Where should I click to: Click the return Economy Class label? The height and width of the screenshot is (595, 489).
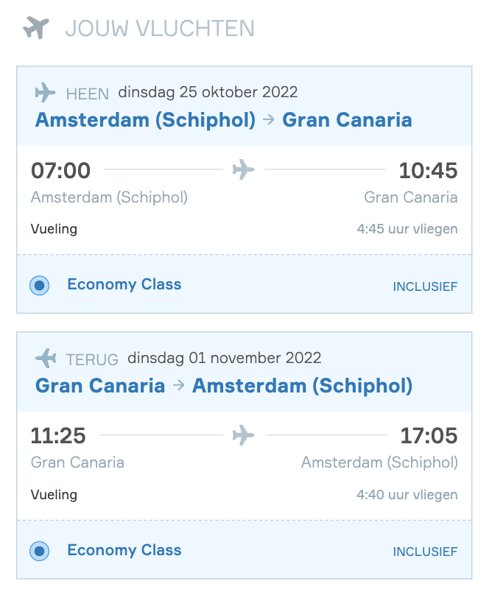coord(124,550)
